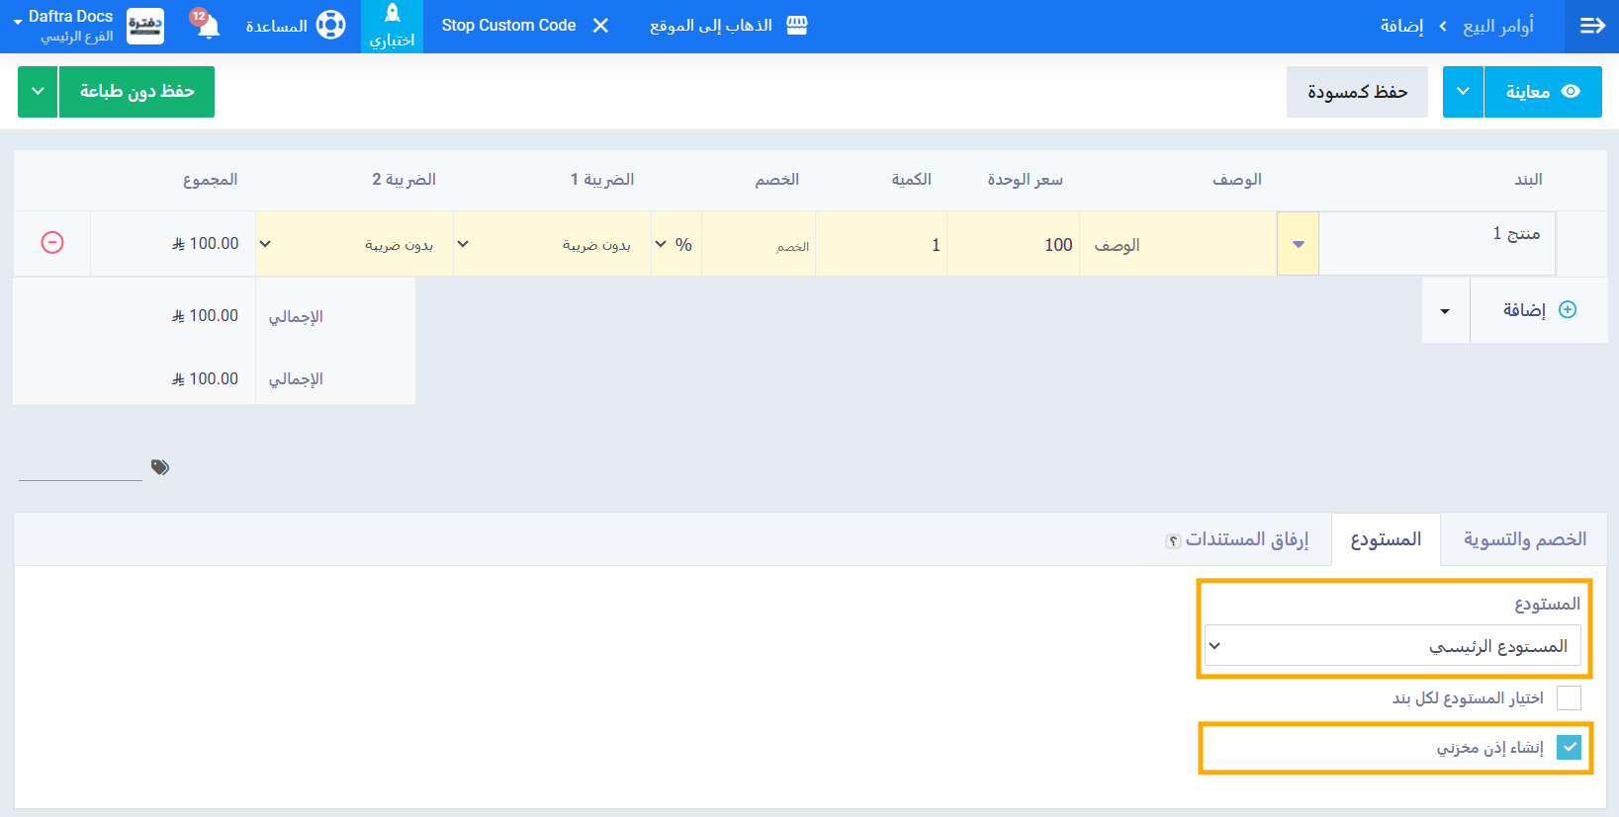Toggle the sidebar menu arrow icon
The image size is (1619, 817).
pyautogui.click(x=1591, y=26)
